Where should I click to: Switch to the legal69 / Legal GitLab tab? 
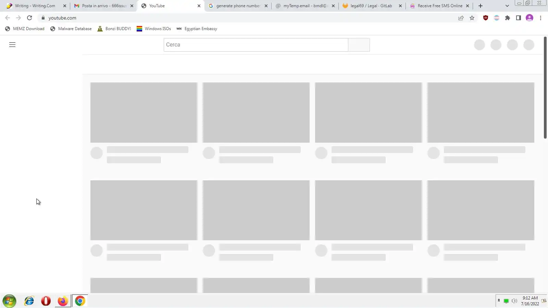click(371, 6)
